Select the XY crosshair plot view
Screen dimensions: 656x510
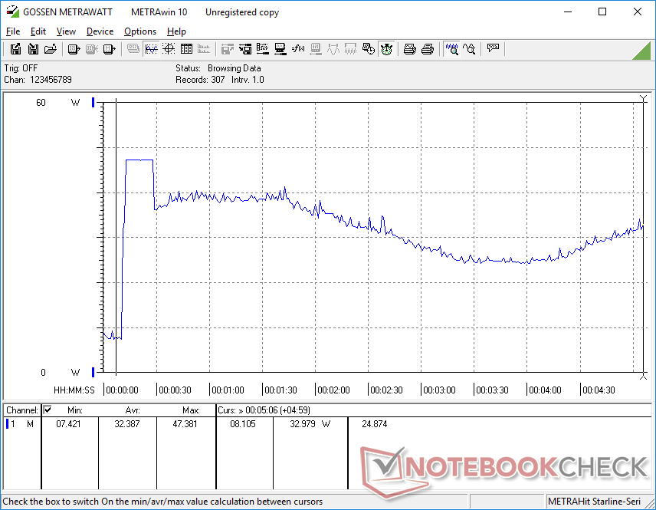pyautogui.click(x=169, y=49)
